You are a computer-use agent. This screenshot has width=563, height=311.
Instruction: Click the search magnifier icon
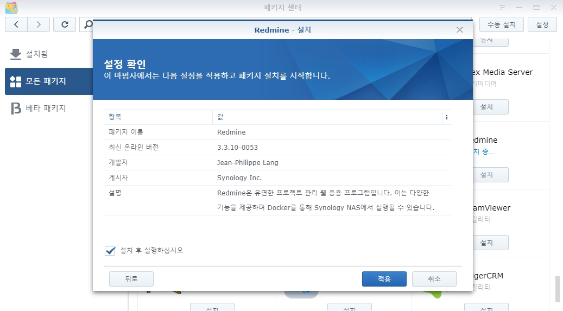pyautogui.click(x=88, y=24)
